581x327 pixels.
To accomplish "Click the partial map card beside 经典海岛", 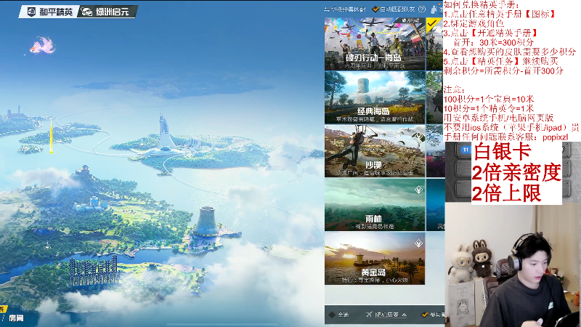I will (434, 97).
